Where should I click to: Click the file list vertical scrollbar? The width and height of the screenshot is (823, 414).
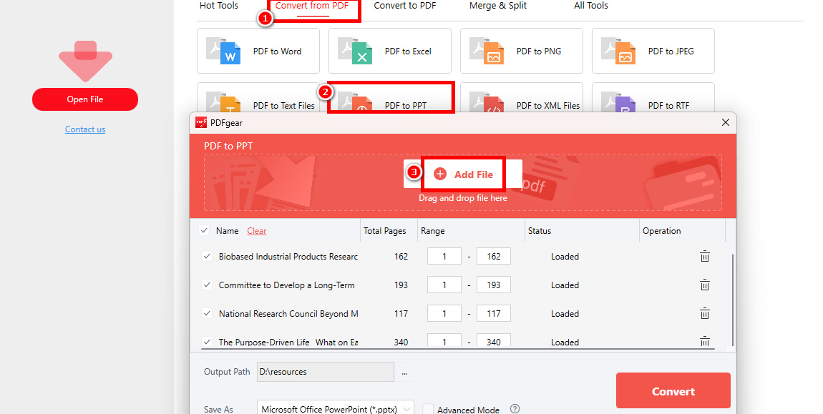click(732, 300)
